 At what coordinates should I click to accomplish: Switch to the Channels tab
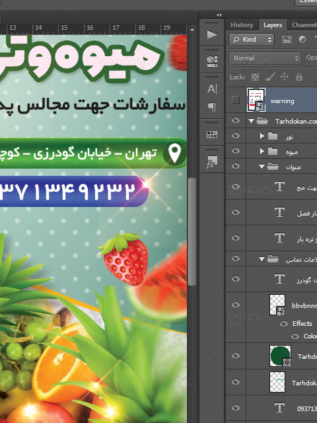coord(303,25)
